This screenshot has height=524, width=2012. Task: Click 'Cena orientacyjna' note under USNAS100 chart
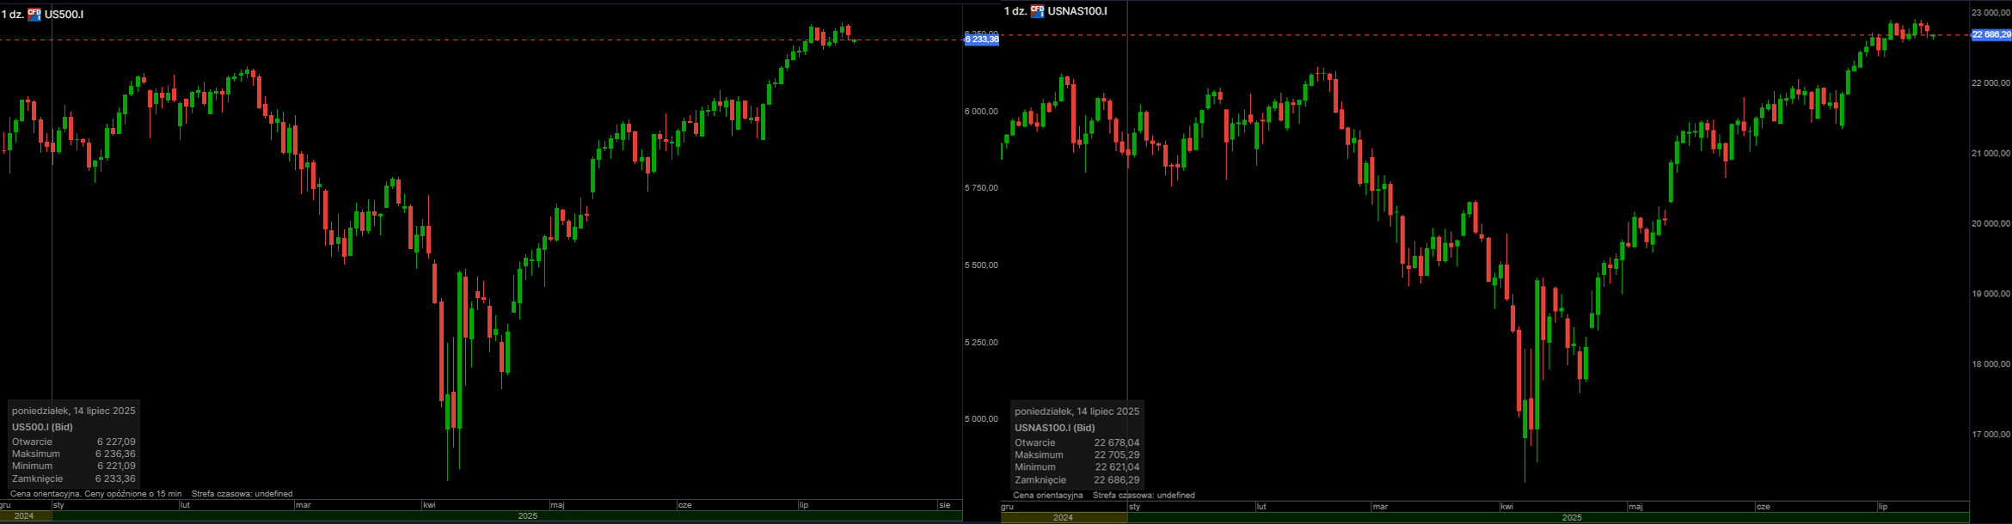[1047, 496]
